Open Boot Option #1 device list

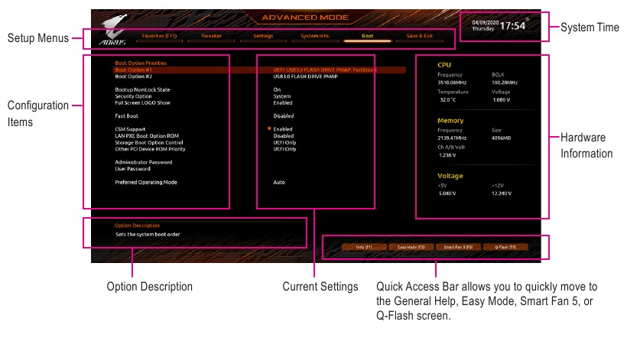[335, 70]
